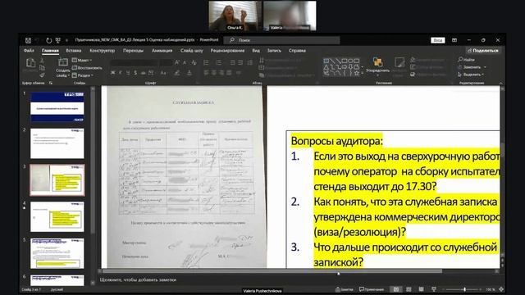Screen dimensions: 525x295
Task: Switch to the Анимация tab
Action: pos(162,51)
